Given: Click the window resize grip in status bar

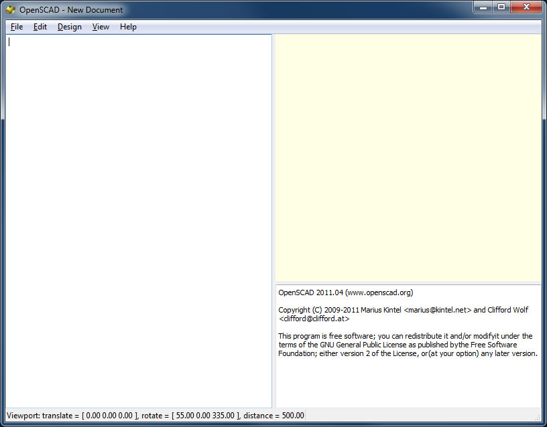Looking at the screenshot, I should point(537,417).
